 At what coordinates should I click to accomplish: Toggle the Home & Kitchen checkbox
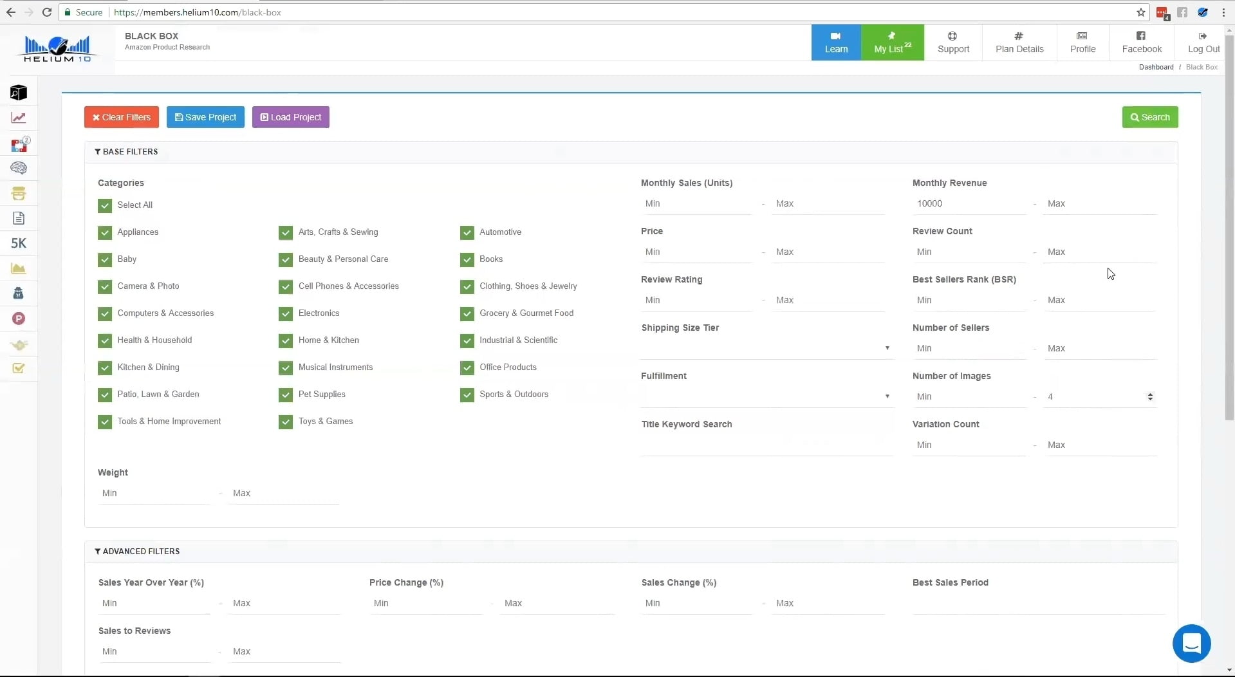pyautogui.click(x=286, y=340)
